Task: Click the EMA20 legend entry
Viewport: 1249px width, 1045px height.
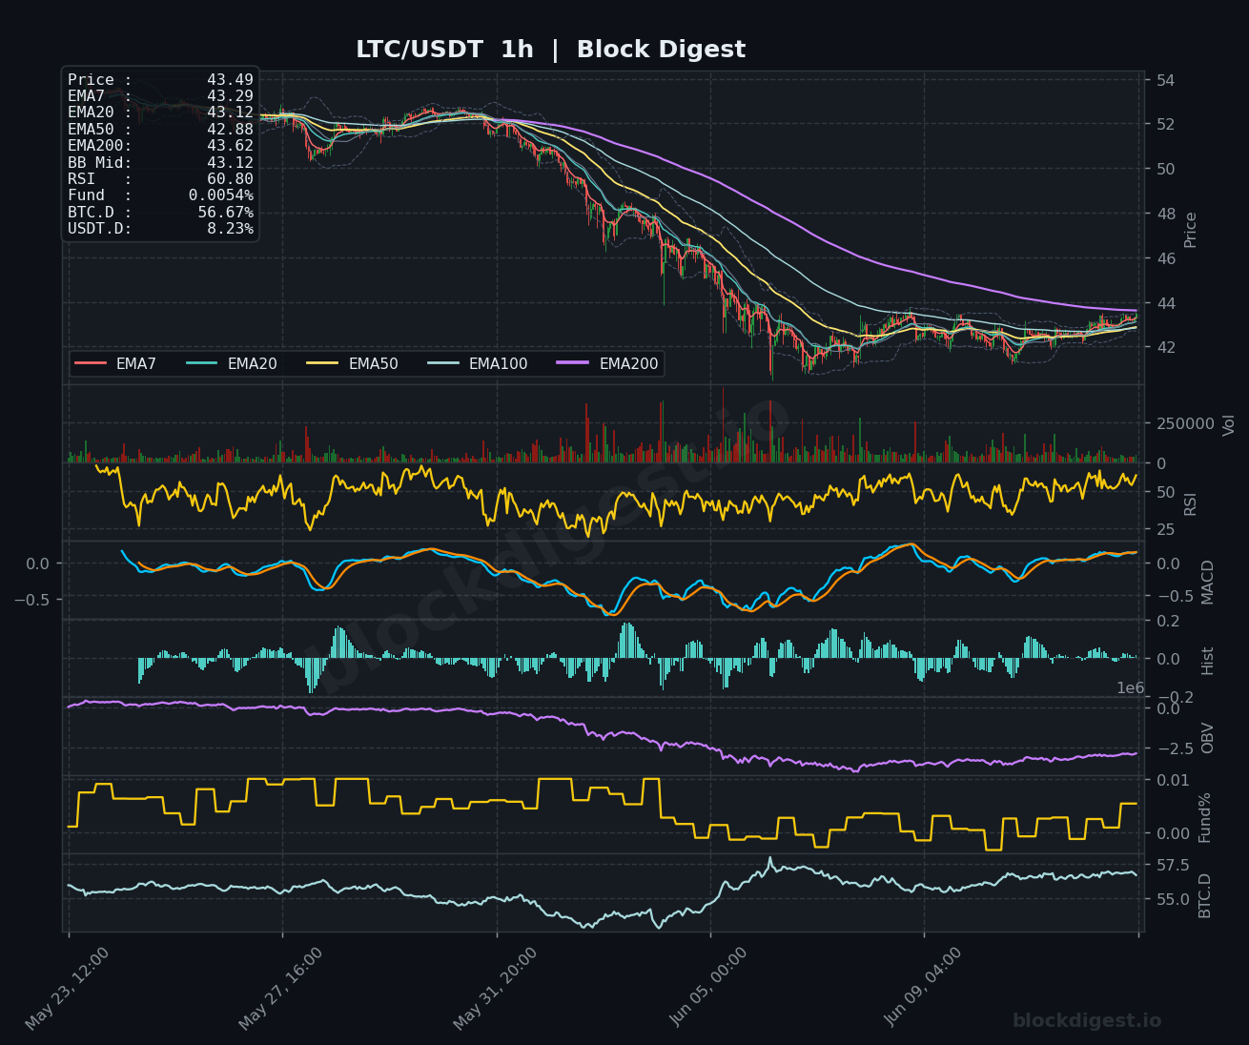Action: [x=232, y=364]
